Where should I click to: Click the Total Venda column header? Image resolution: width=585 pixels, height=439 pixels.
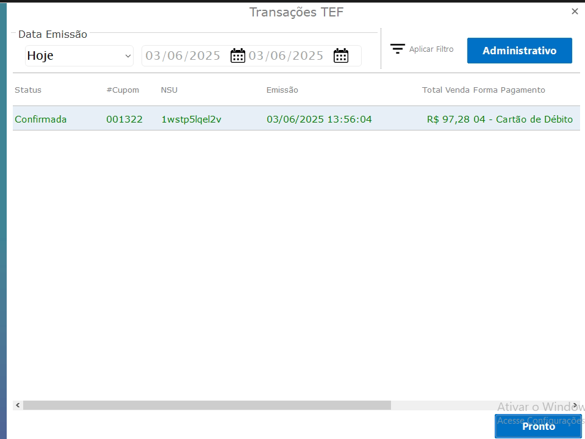tap(445, 90)
